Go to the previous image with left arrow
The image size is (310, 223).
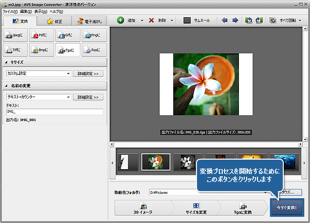(225, 20)
